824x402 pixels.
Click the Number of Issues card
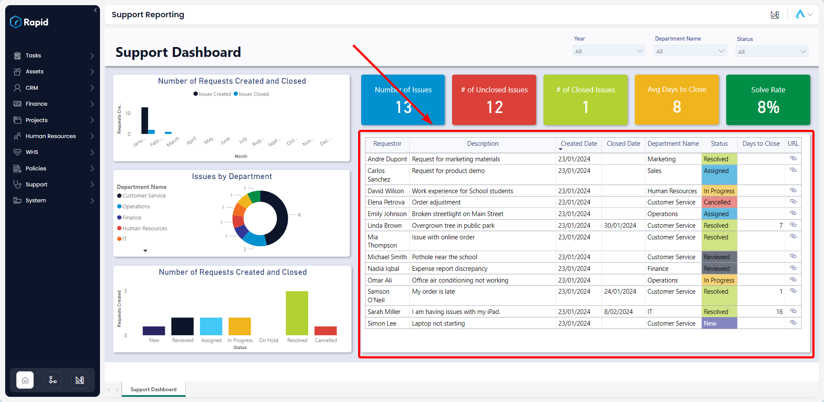(x=403, y=100)
